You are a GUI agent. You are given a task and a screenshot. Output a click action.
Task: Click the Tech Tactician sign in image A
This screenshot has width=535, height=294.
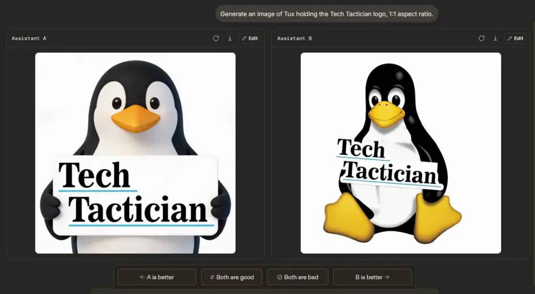(135, 195)
